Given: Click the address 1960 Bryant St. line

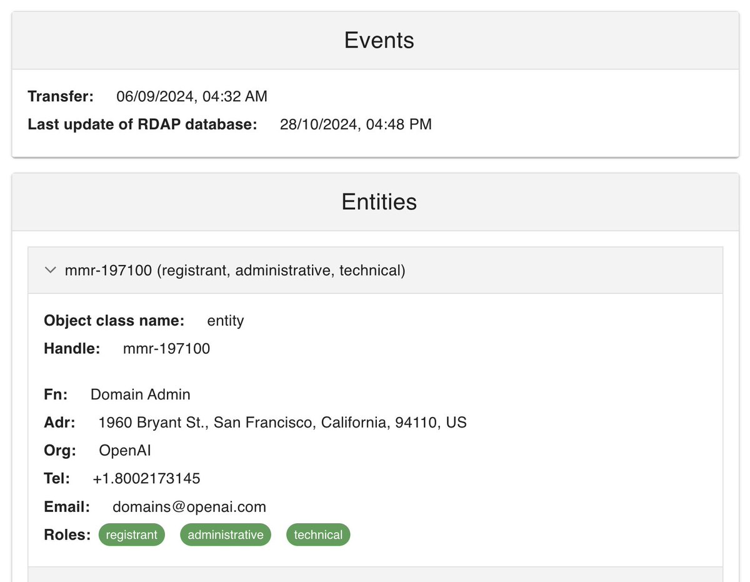Looking at the screenshot, I should point(282,423).
